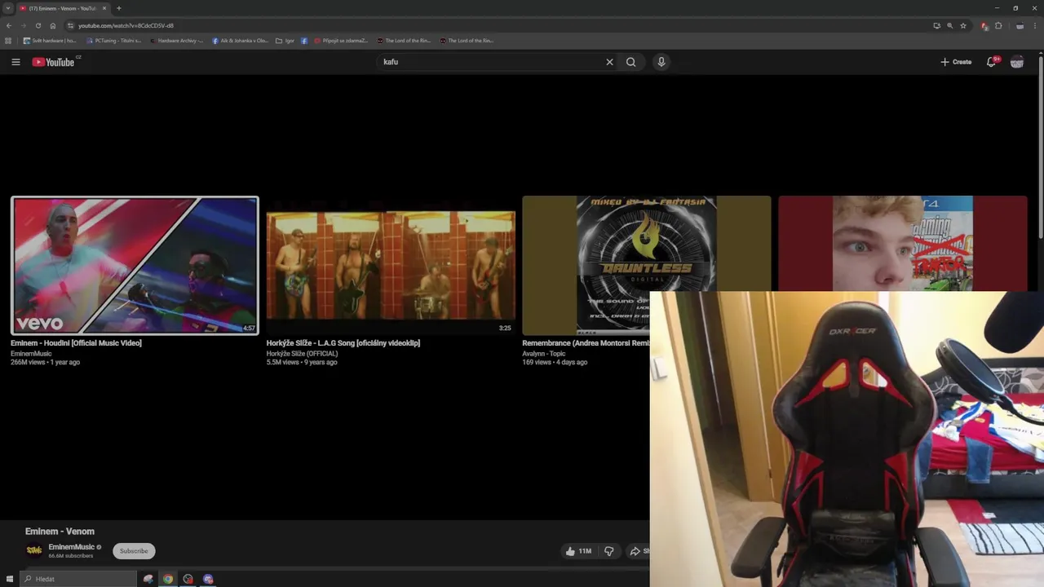The image size is (1044, 587).
Task: Open the red extension with badge
Action: pyautogui.click(x=984, y=25)
